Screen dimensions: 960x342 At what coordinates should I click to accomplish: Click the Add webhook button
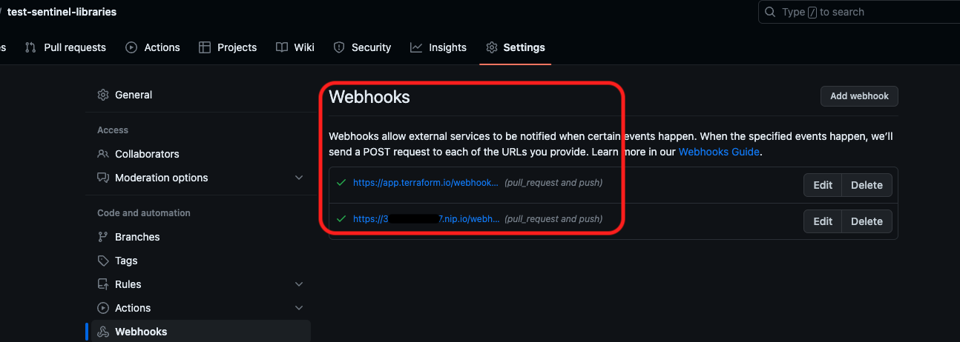(859, 96)
